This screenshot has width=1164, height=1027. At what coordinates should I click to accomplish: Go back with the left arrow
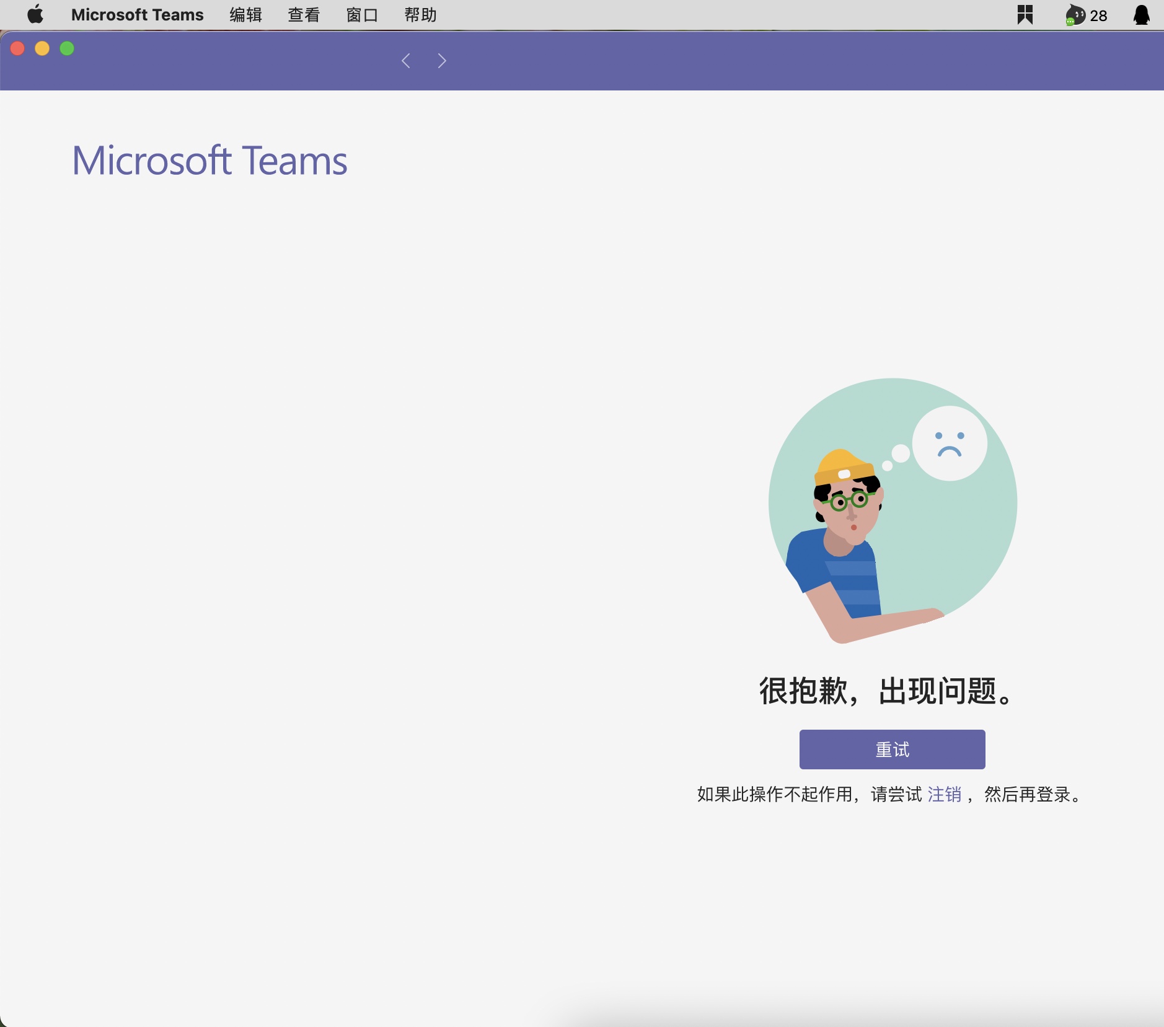[x=406, y=61]
